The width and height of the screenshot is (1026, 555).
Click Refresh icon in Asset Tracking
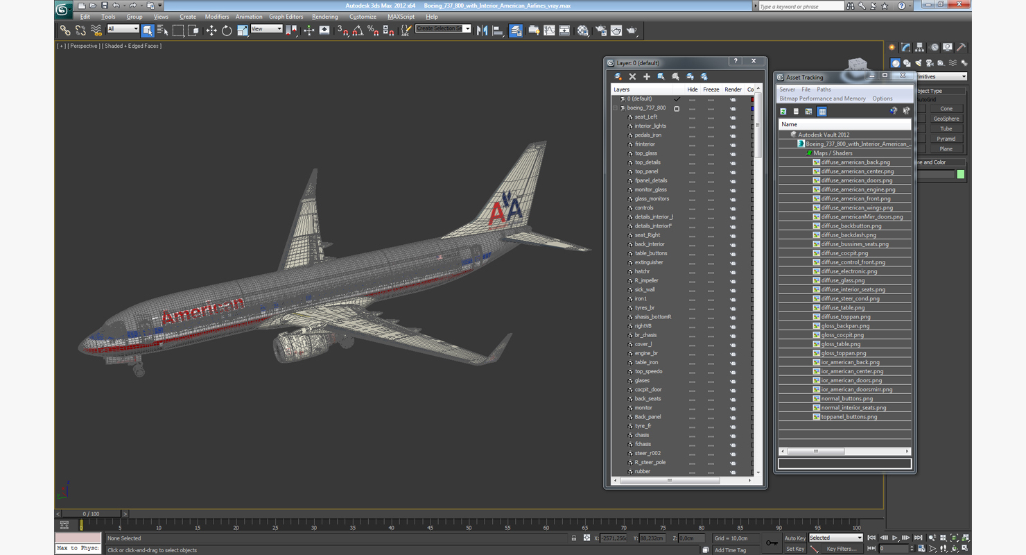(783, 111)
